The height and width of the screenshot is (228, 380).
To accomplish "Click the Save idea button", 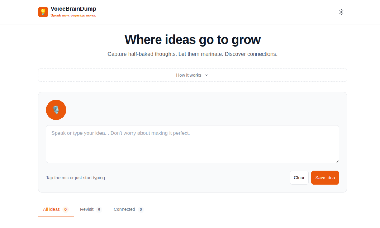I will 325,178.
